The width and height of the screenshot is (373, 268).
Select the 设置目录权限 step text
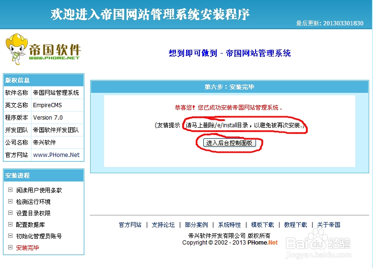point(33,213)
